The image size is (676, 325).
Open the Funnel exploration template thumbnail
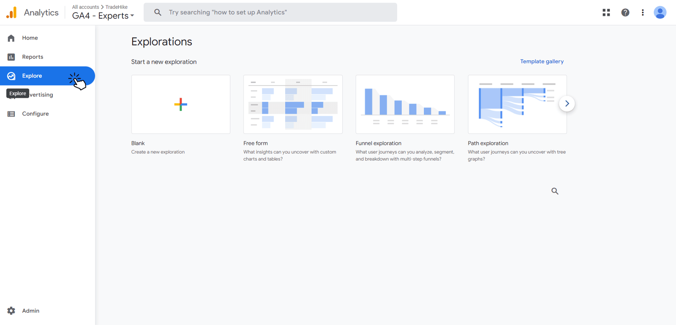404,104
